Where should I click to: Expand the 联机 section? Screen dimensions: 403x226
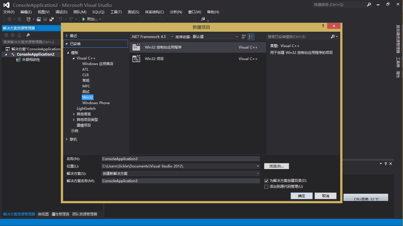pos(67,139)
